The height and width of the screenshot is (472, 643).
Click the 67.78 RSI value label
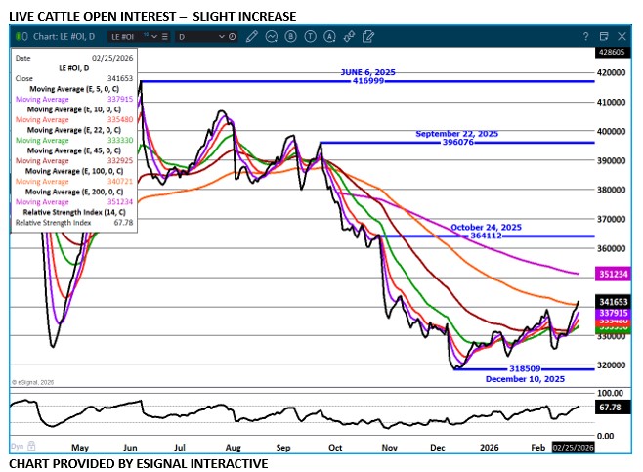(x=610, y=407)
